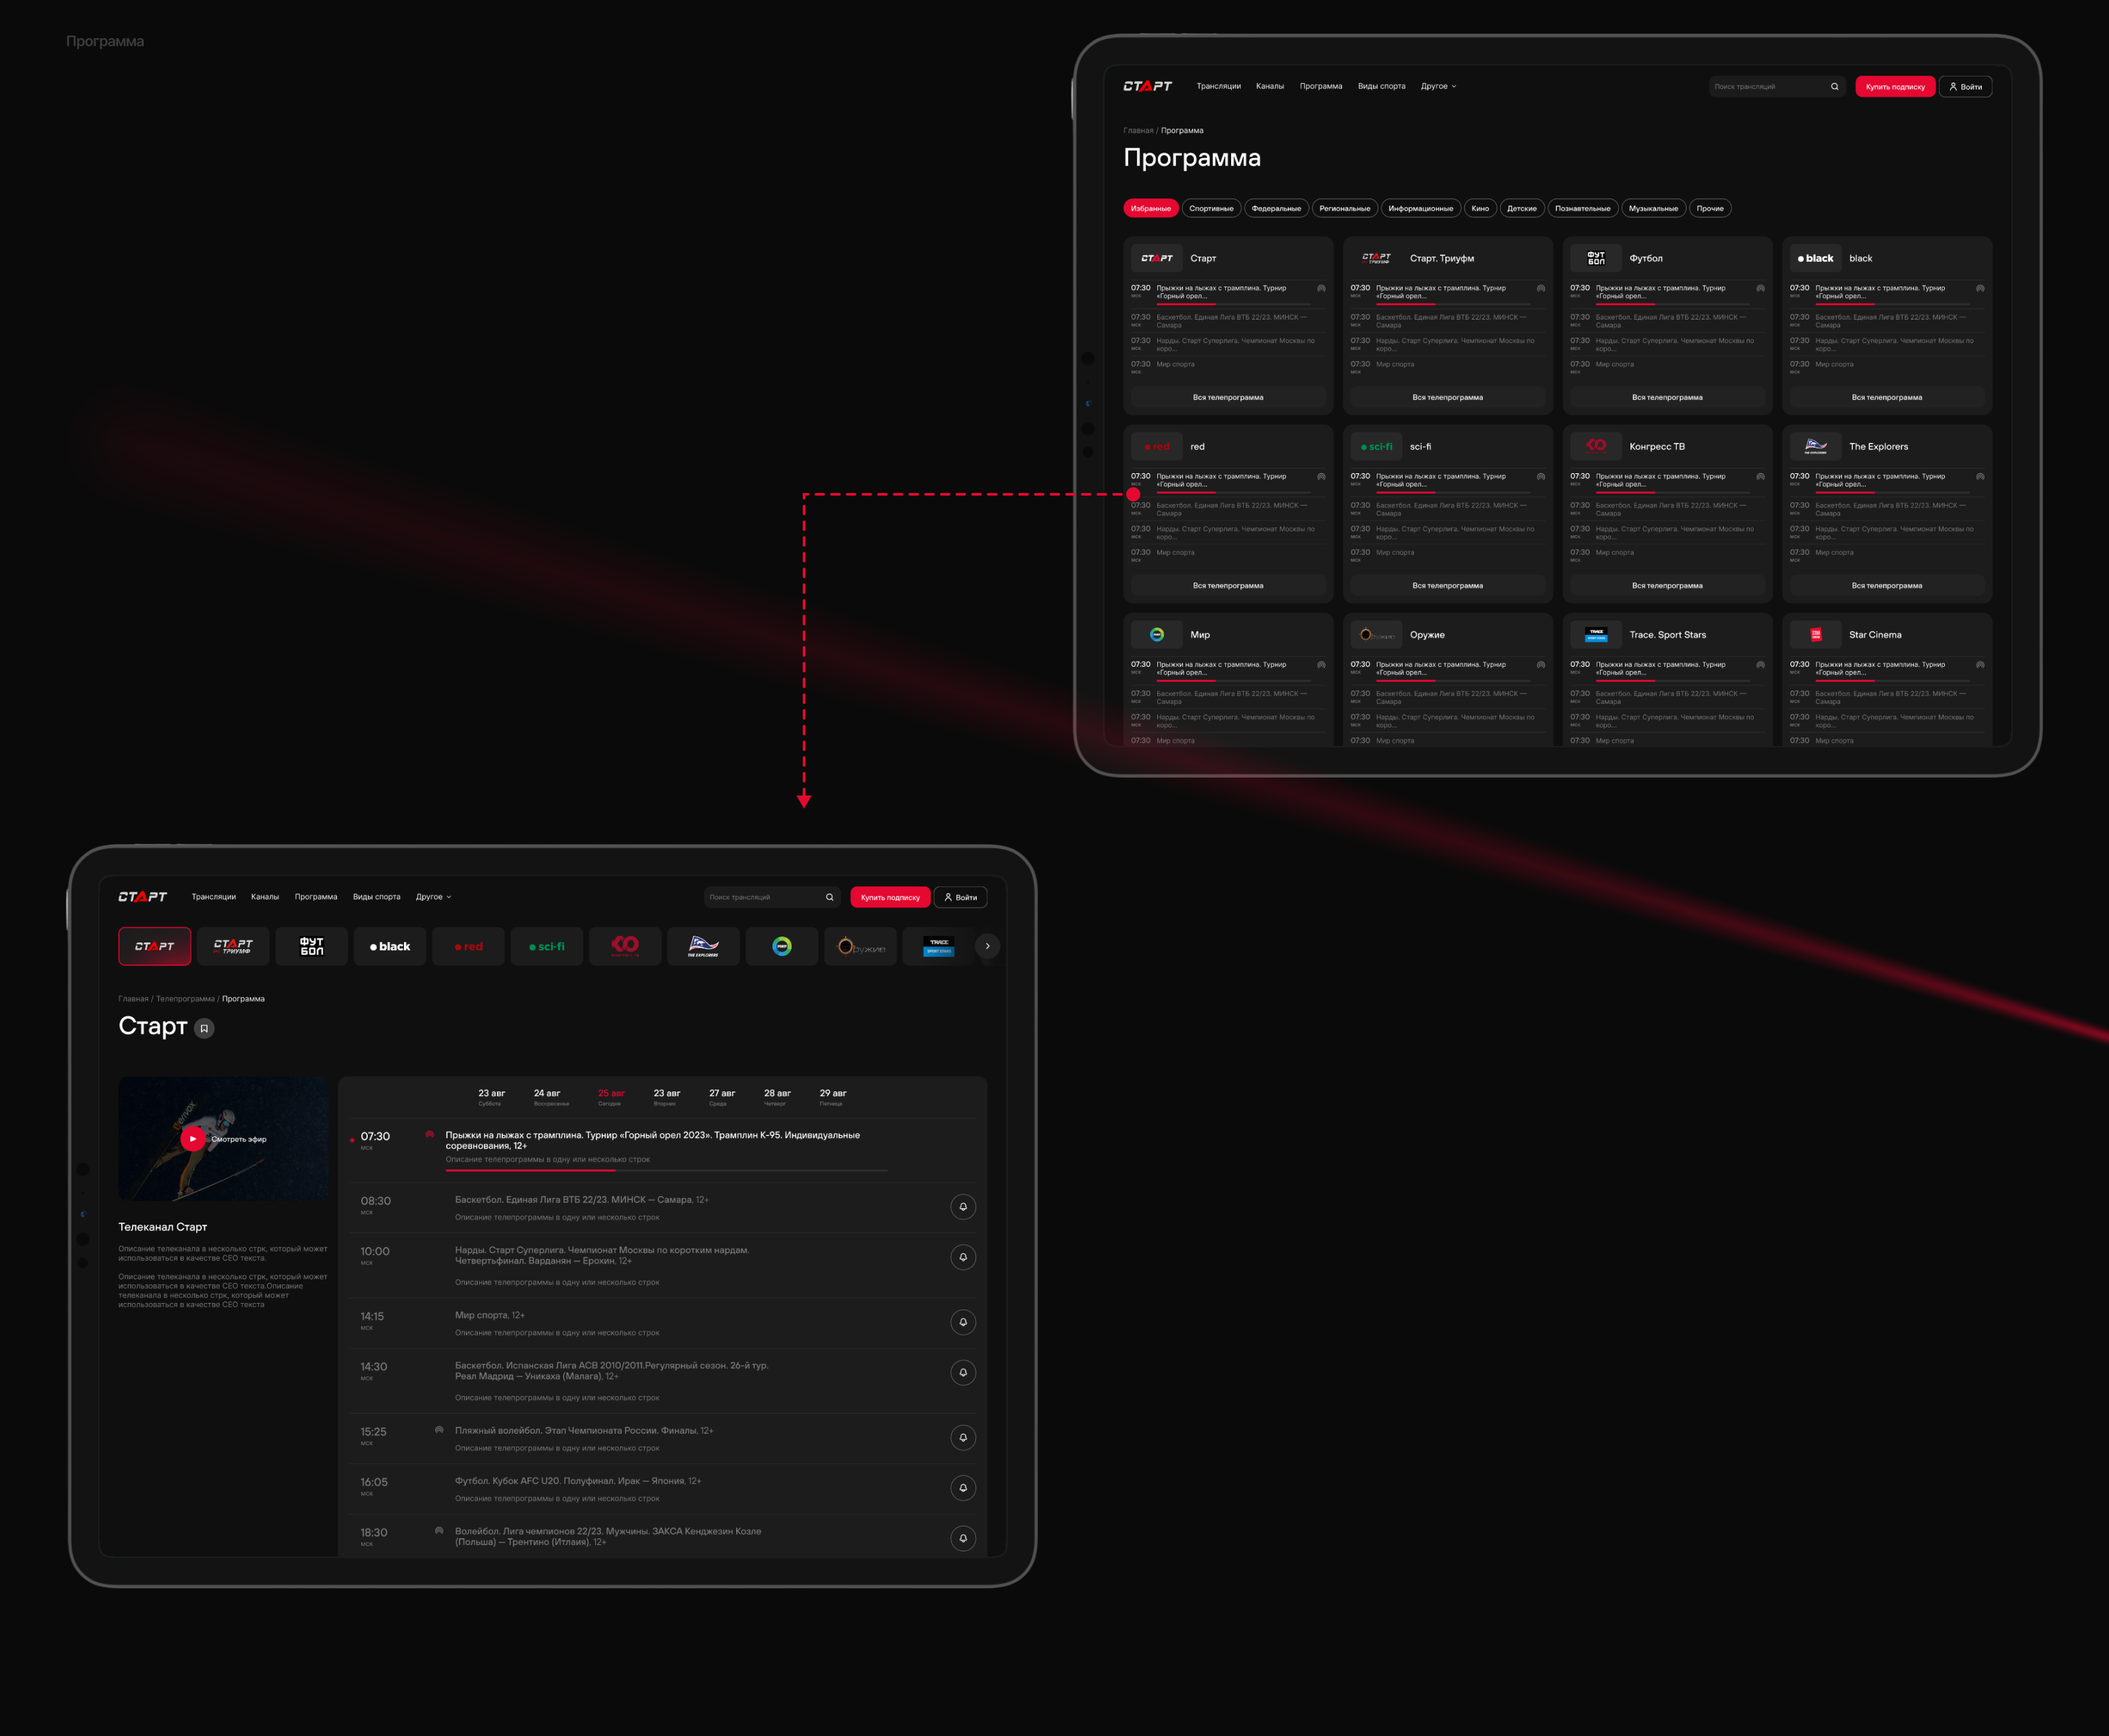The width and height of the screenshot is (2109, 1736).
Task: Click the Старт logo in upper tablet
Action: coord(1147,86)
